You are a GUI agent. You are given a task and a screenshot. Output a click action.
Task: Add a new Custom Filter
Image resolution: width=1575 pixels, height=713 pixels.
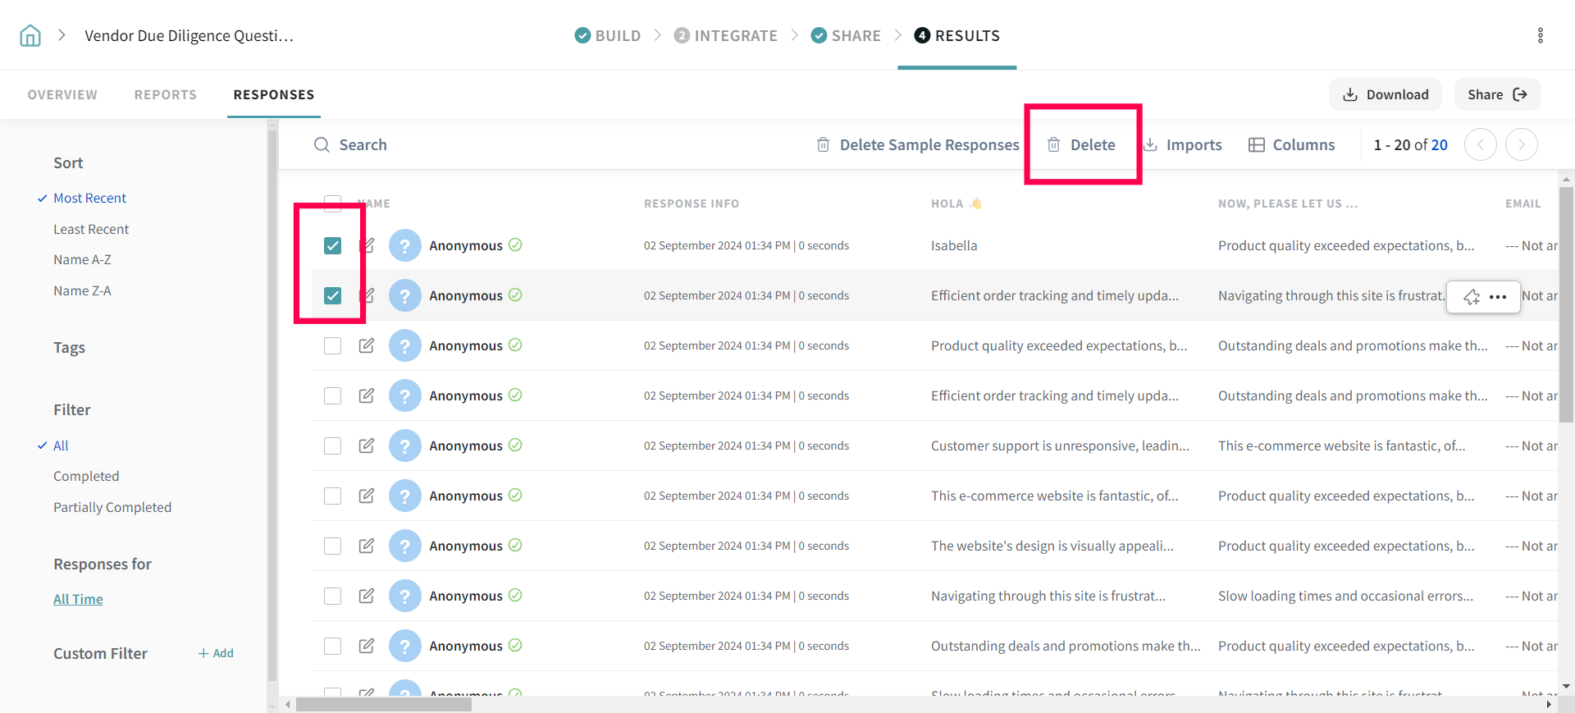click(x=216, y=653)
